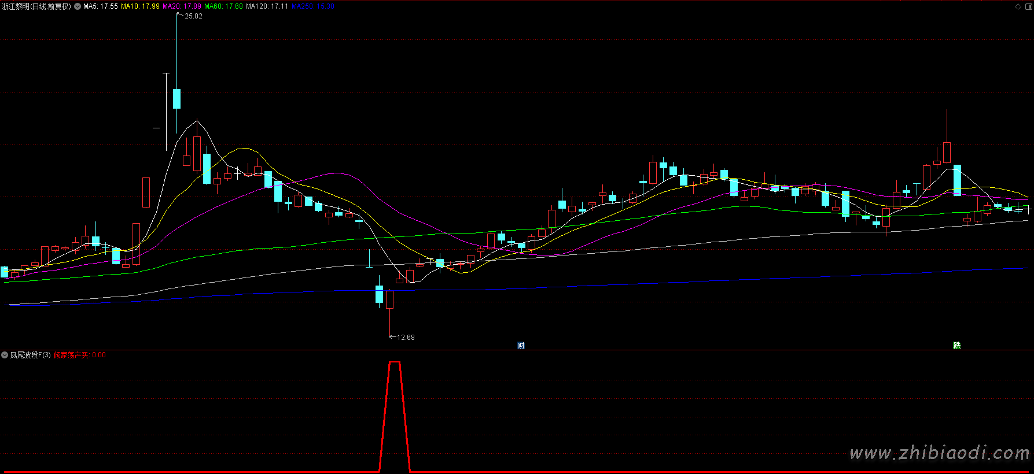Click the 浙江黎明(日线.前复权) title
The height and width of the screenshot is (474, 1034).
[36, 6]
